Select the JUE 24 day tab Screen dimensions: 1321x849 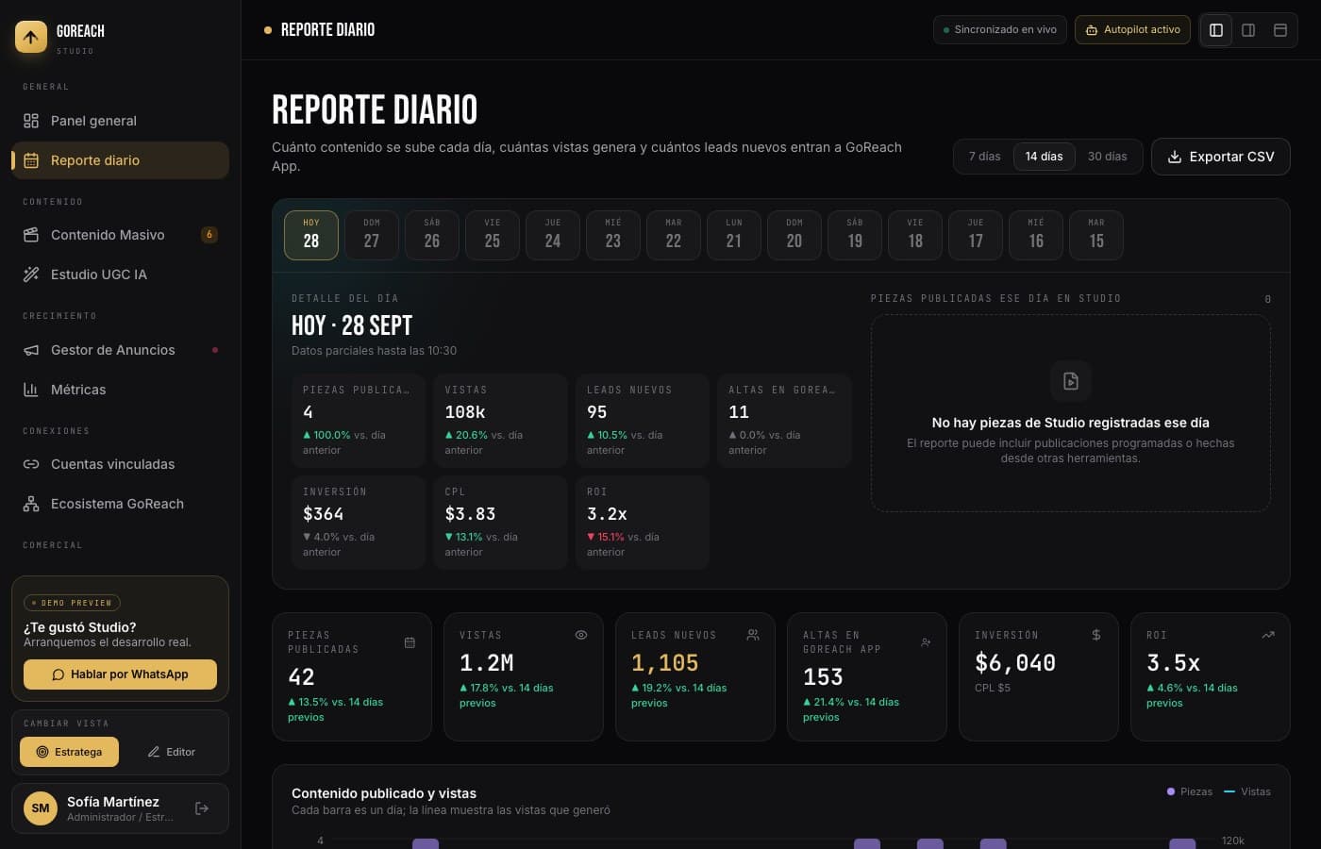pyautogui.click(x=553, y=235)
